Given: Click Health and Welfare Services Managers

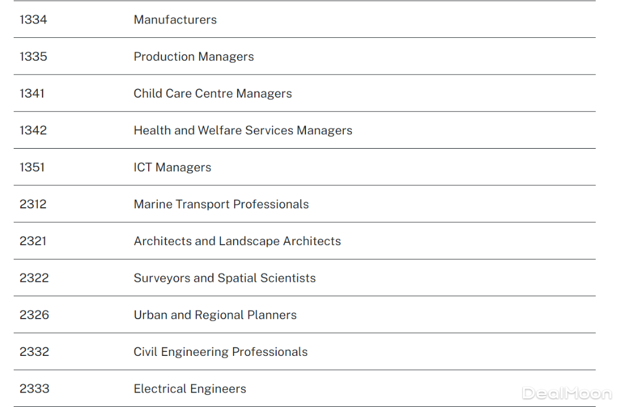Looking at the screenshot, I should coord(243,130).
